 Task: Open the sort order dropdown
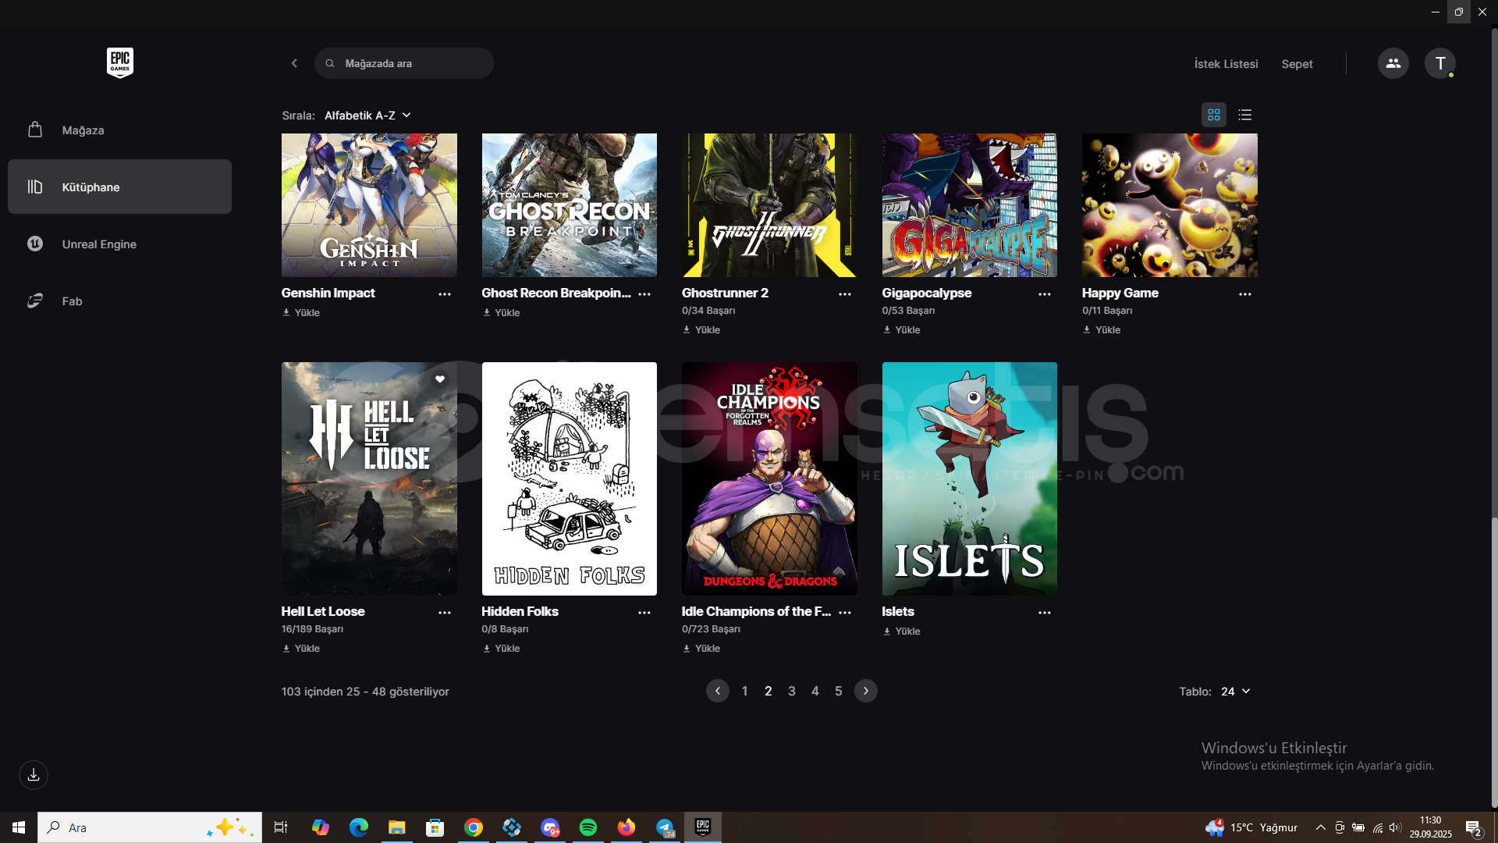click(x=367, y=116)
